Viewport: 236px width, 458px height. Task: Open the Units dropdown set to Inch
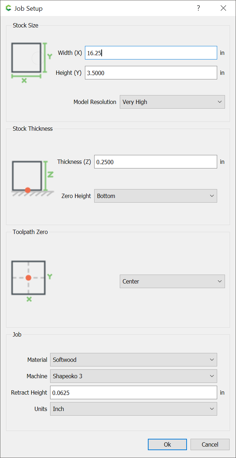pos(134,409)
